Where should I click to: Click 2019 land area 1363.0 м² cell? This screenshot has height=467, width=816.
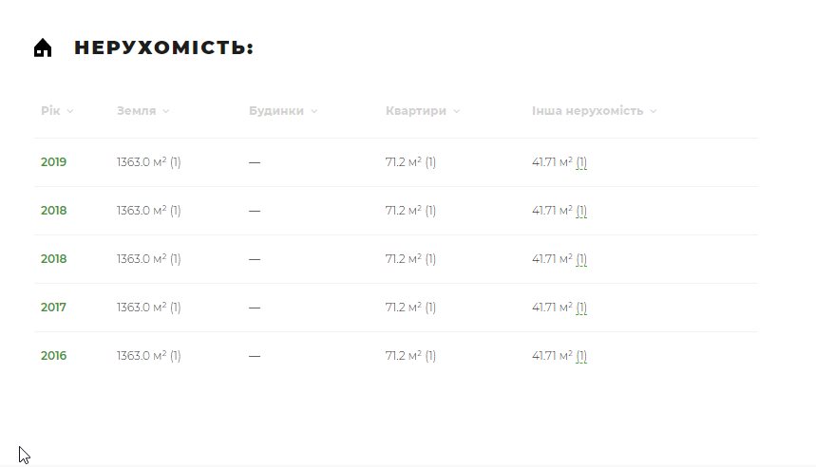(x=148, y=162)
